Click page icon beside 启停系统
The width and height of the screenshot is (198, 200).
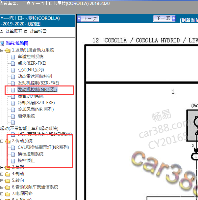13,116
